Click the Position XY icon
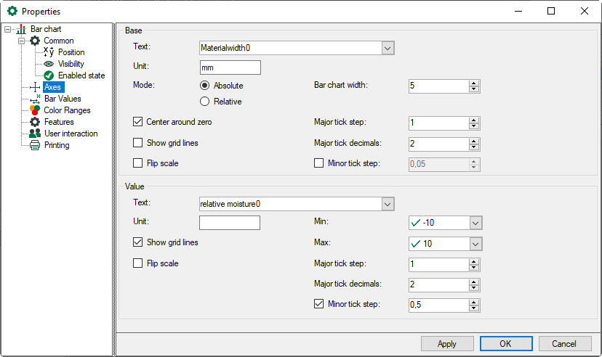This screenshot has width=602, height=357. click(49, 52)
